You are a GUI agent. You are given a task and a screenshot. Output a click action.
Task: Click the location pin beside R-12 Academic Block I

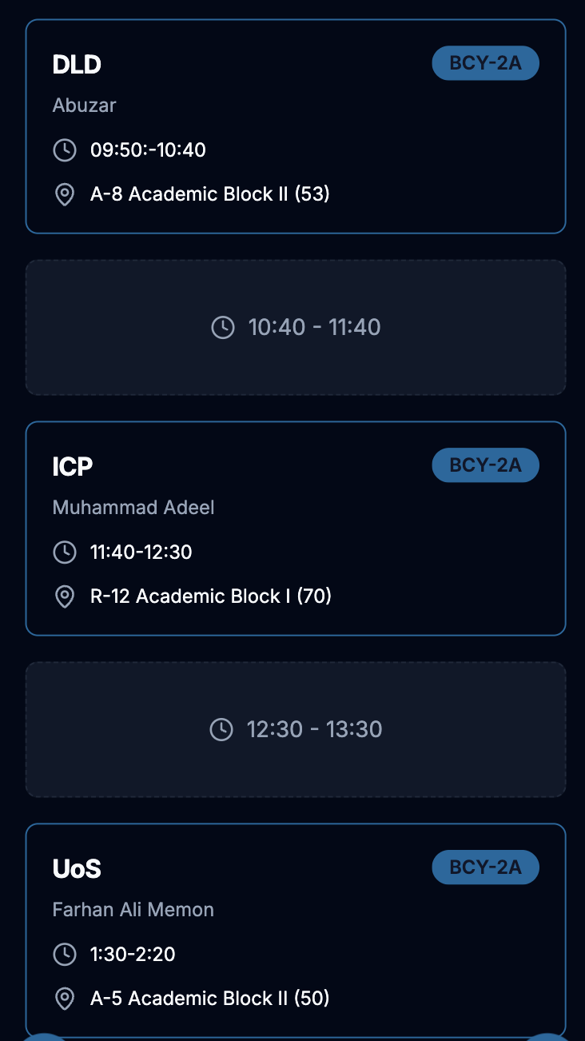[x=64, y=596]
